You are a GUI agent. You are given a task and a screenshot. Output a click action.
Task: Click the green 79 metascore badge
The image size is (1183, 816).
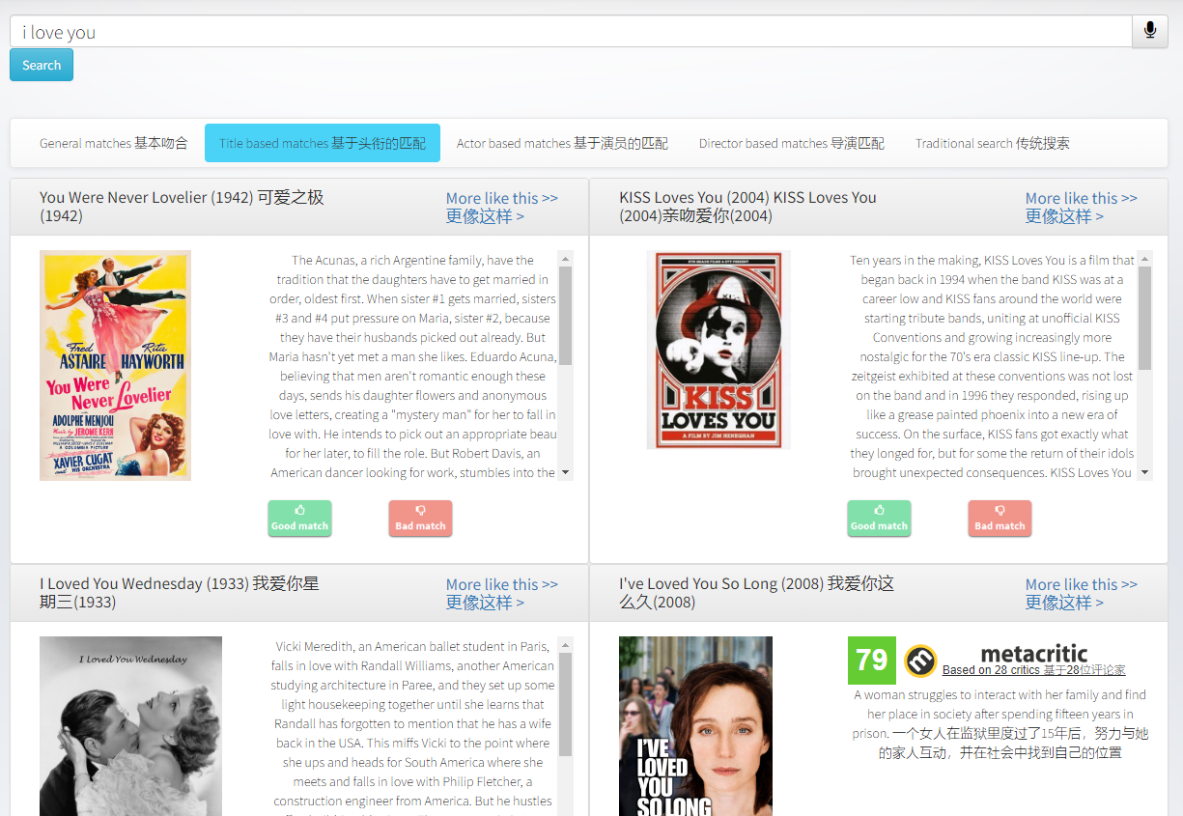(x=871, y=661)
